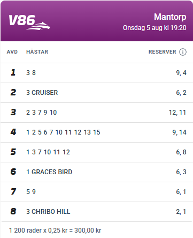Select leg 1 row with horses 3 8
Image resolution: width=193 pixels, height=238 pixels.
point(97,73)
